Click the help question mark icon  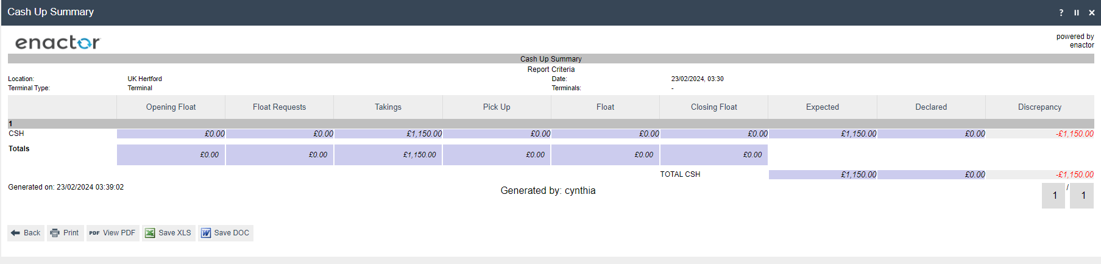1061,13
